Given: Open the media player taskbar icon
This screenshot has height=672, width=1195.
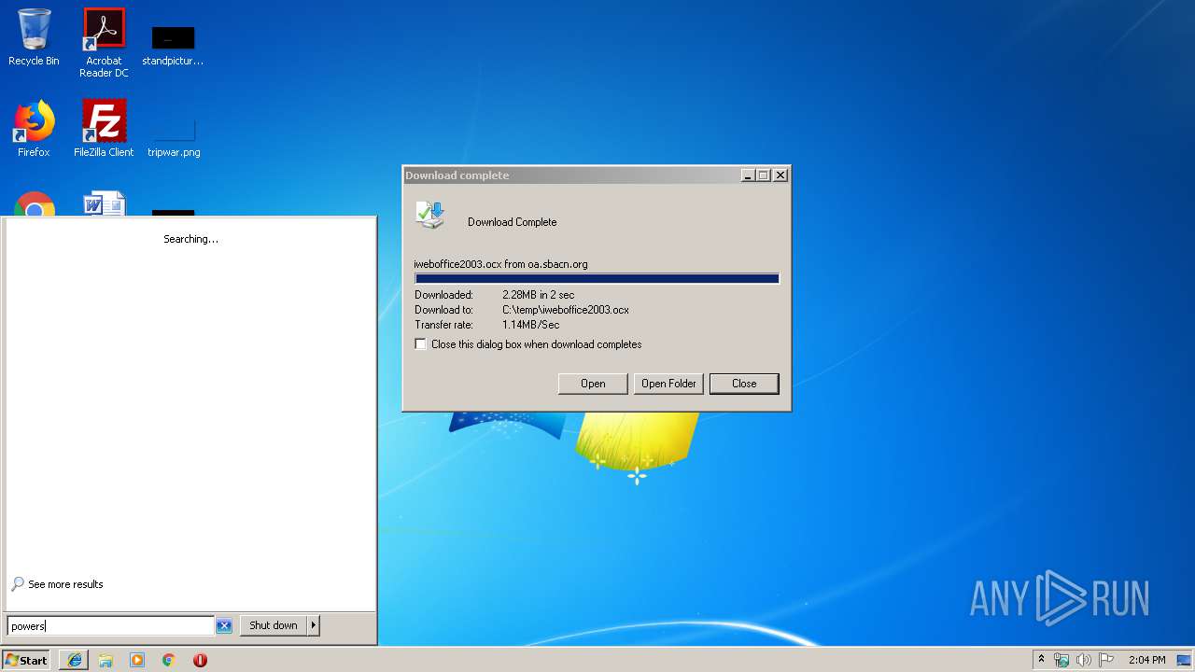Looking at the screenshot, I should [x=137, y=660].
